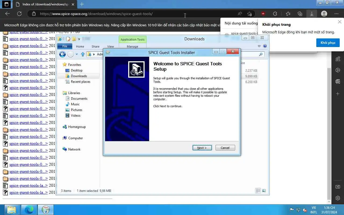Open Explorer recent locations dropdown
344x215 pixels.
coord(77,54)
